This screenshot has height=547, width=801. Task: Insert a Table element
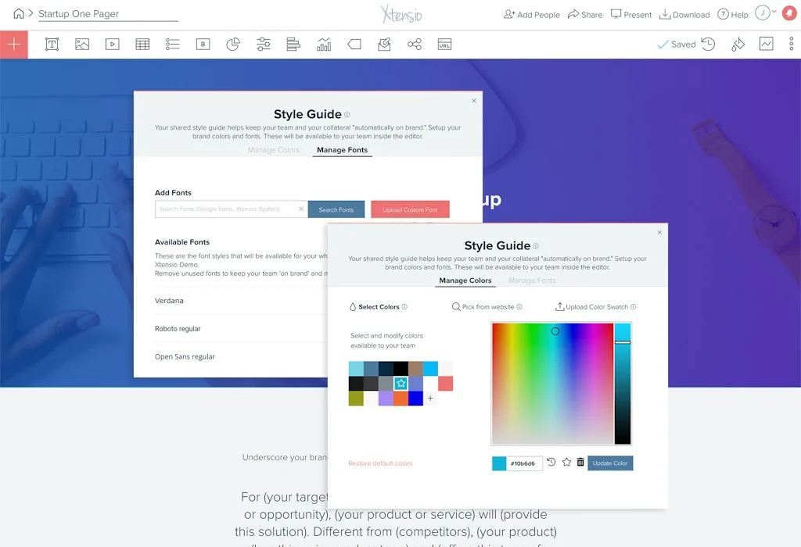point(142,44)
